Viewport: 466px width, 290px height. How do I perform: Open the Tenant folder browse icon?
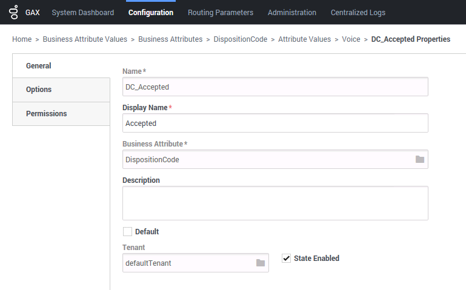(261, 263)
